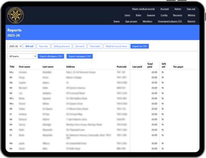The width and height of the screenshot is (206, 158).
Task: Switch to the Gift aid report tab
Action: 29,46
